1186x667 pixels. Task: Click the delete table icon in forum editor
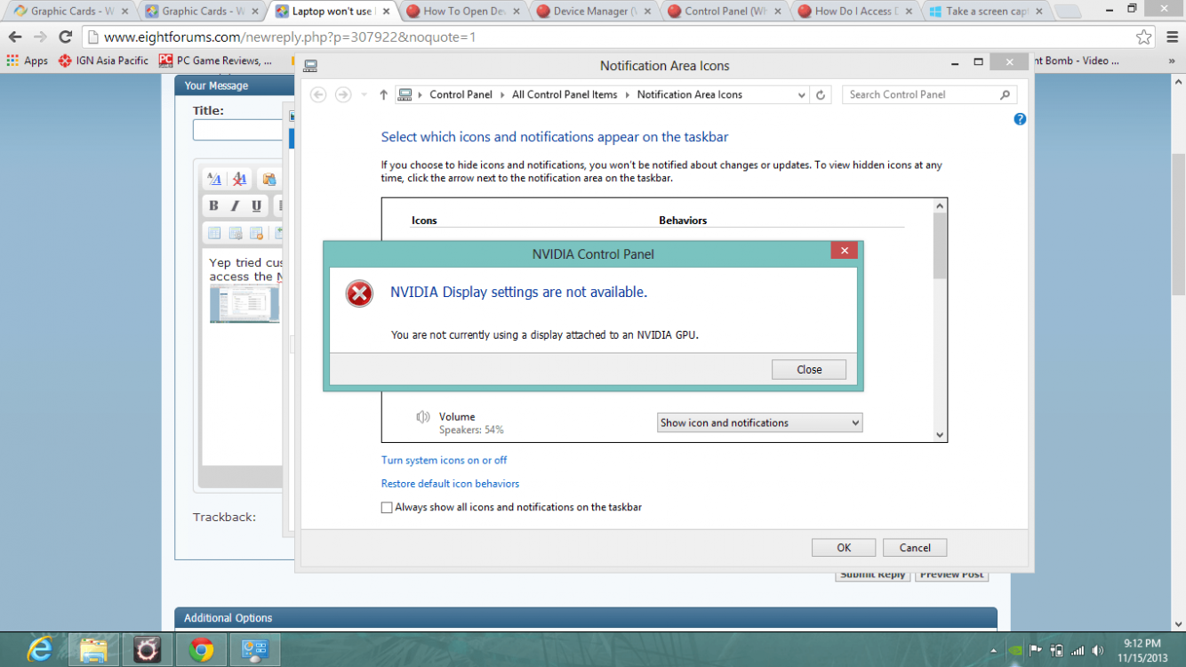tap(257, 233)
